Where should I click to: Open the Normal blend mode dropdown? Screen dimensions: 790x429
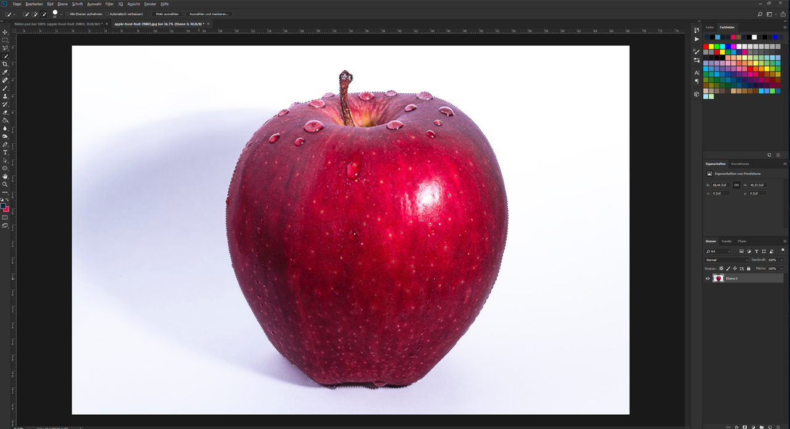(x=726, y=260)
